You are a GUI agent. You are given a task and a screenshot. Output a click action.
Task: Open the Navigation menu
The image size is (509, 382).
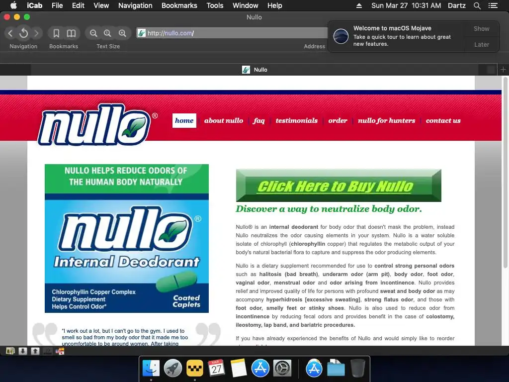tap(135, 5)
